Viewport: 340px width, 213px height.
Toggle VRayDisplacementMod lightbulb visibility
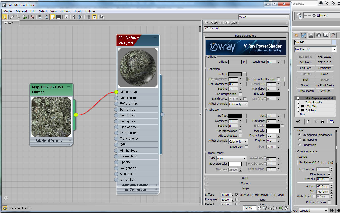pos(298,98)
